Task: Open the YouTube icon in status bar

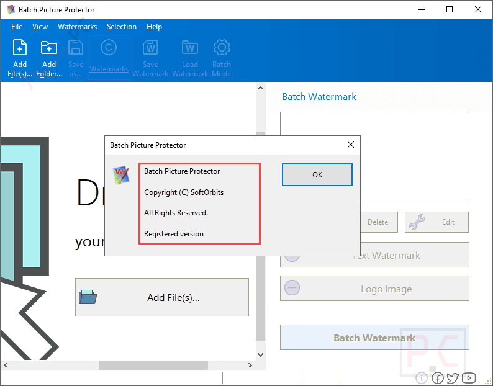Action: click(469, 378)
